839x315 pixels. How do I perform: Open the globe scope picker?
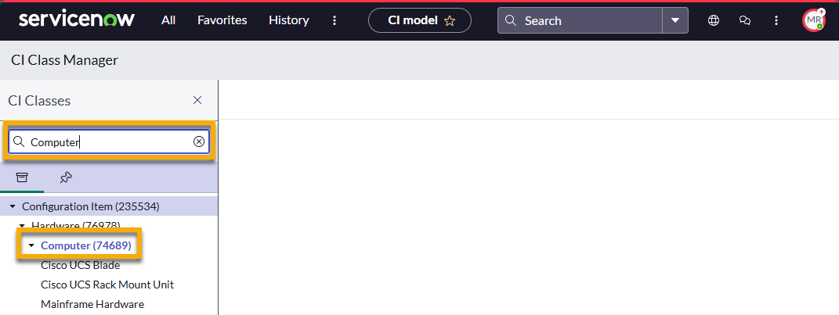point(713,20)
